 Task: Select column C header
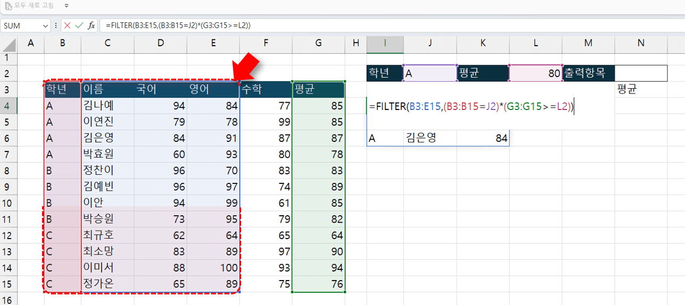click(x=108, y=43)
